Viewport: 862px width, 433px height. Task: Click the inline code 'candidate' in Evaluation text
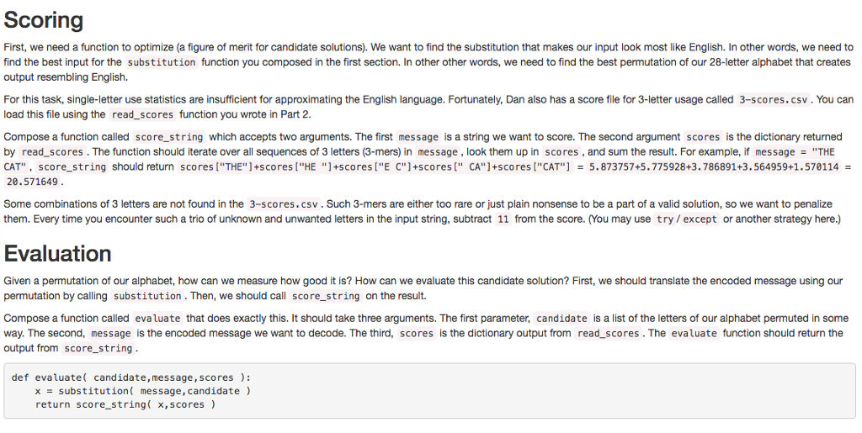[x=561, y=319]
